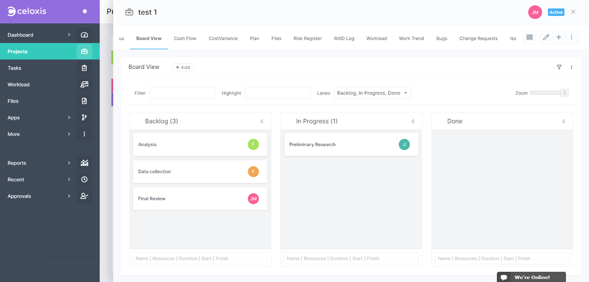Click the layout grid icon in tab bar
The image size is (589, 282).
(x=530, y=37)
